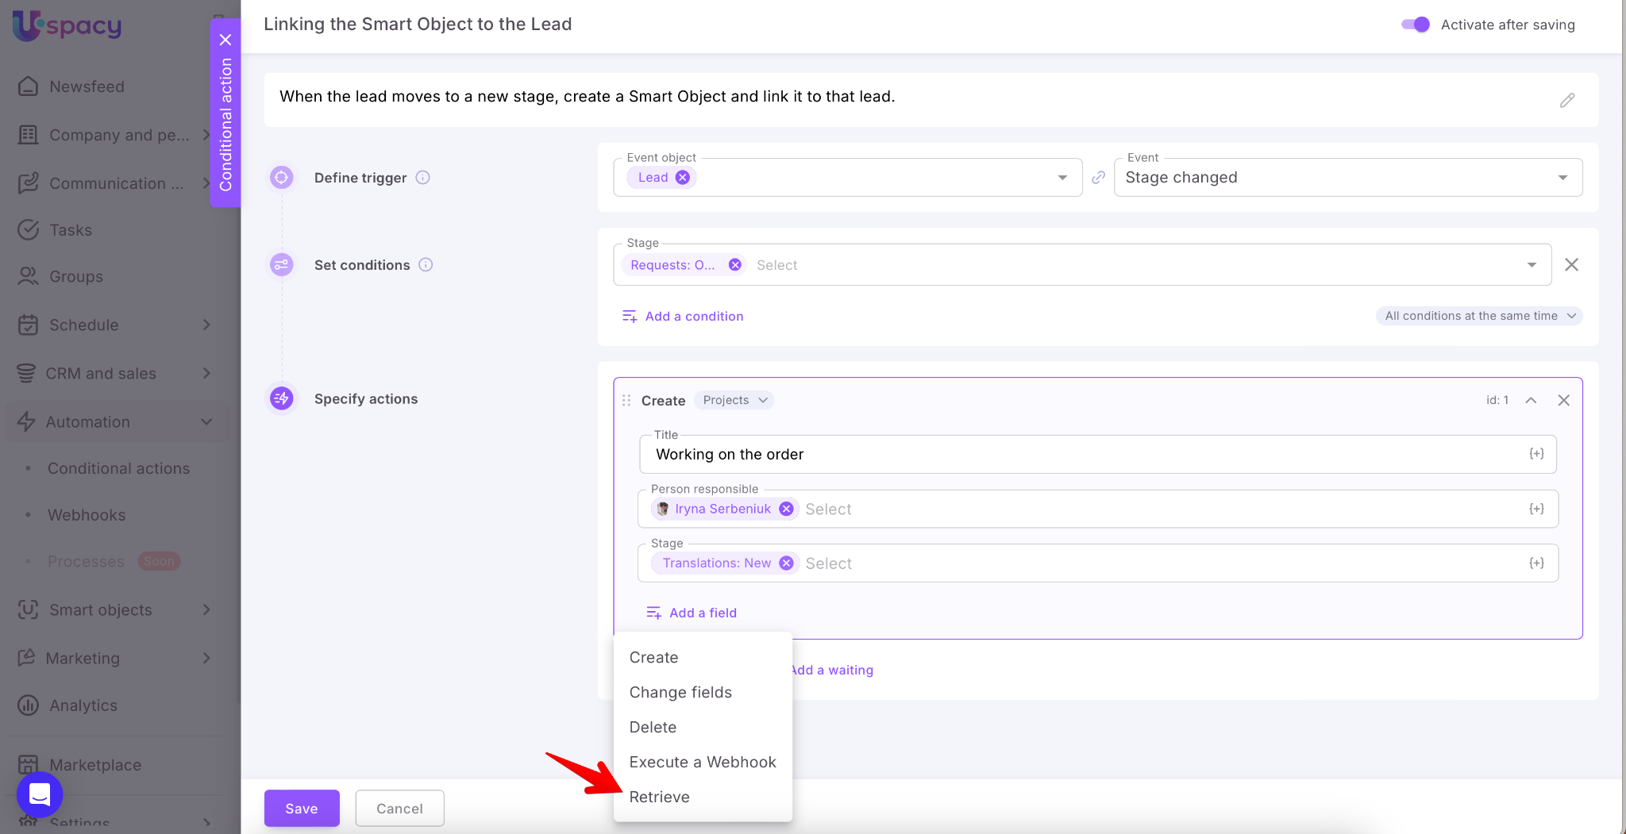Expand All conditions at the same time
The image size is (1626, 834).
pyautogui.click(x=1479, y=316)
